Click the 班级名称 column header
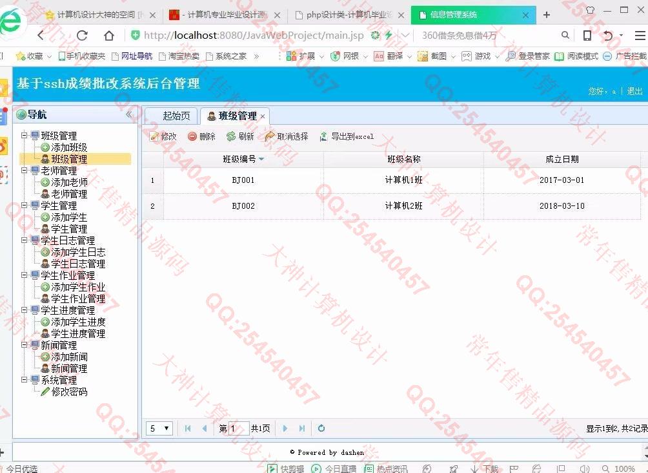Screen dimensions: 648x473 (404, 160)
